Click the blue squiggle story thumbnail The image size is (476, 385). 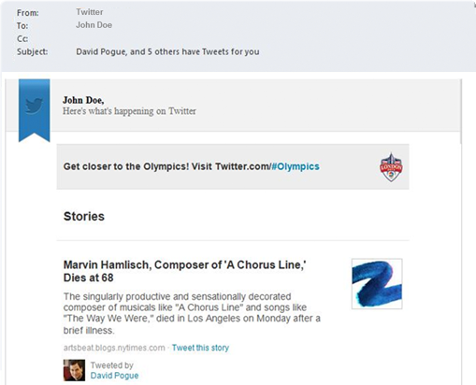(377, 284)
